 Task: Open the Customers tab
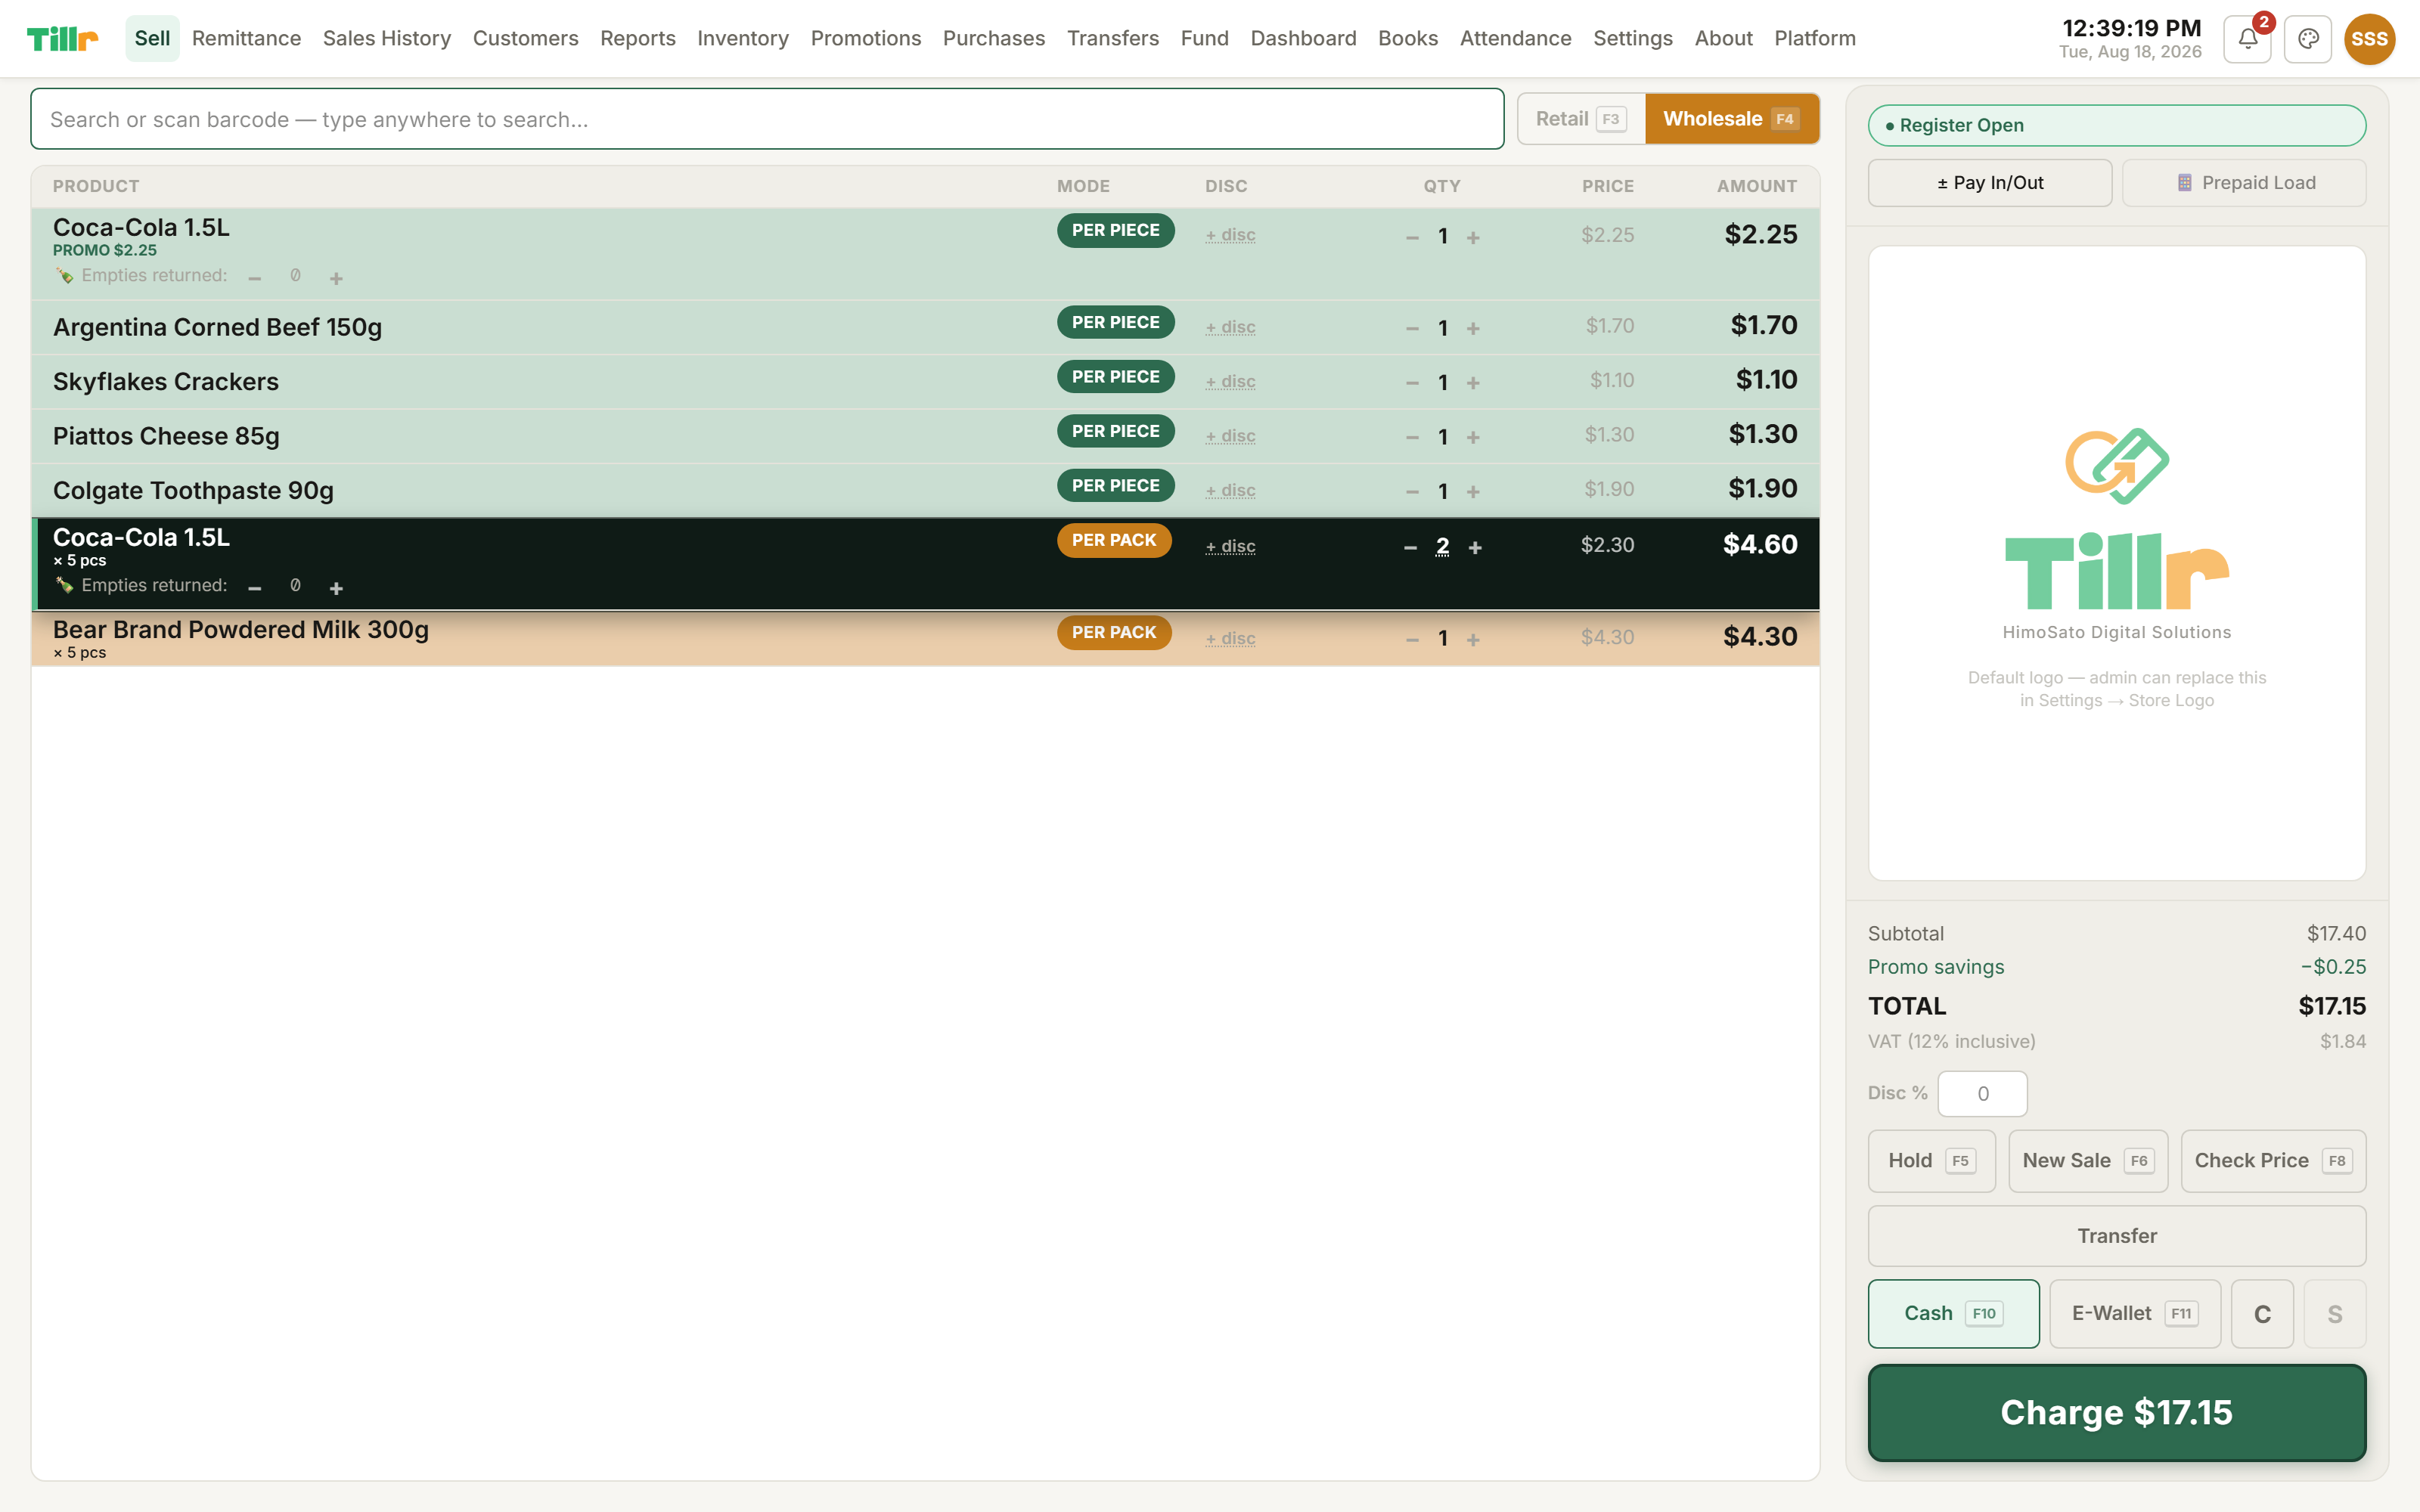(x=525, y=39)
